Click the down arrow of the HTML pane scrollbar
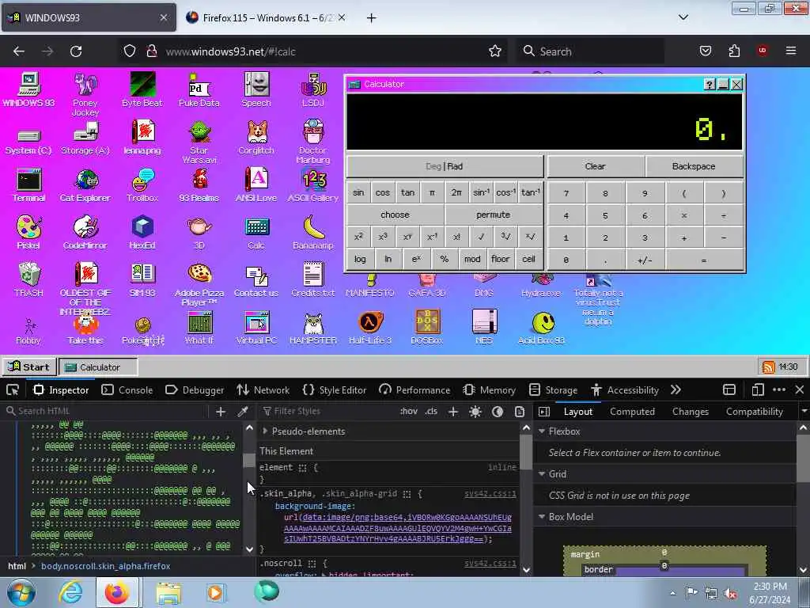Screen dimensions: 810x608 [x=249, y=549]
